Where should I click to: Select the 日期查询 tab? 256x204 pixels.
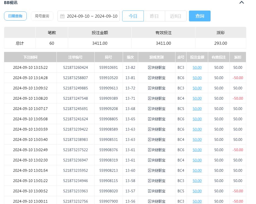click(15, 16)
